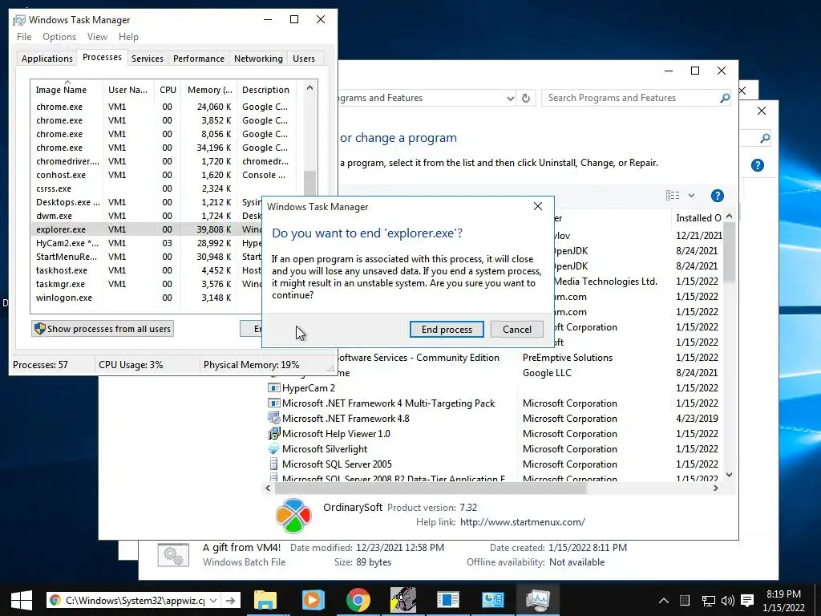
Task: Click the OrdinarySoft product logo
Action: [x=293, y=516]
